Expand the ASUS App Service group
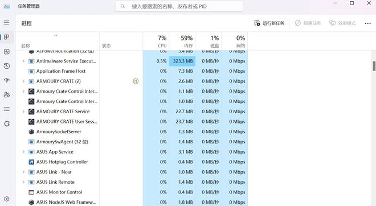The height and width of the screenshot is (206, 376). 23,152
